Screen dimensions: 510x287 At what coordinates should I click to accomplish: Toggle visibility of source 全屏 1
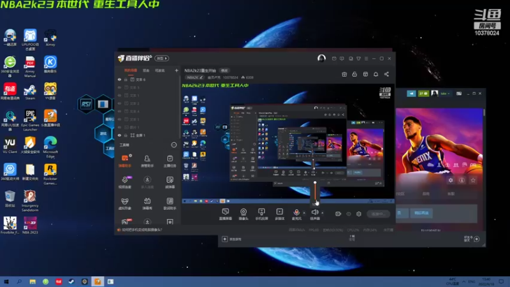pyautogui.click(x=119, y=135)
